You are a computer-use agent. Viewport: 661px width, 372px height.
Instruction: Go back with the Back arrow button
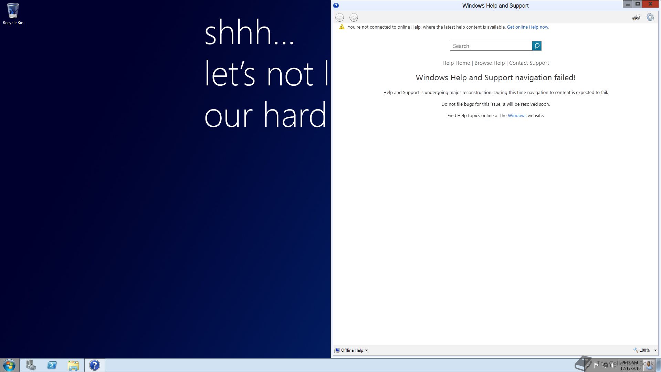(339, 17)
